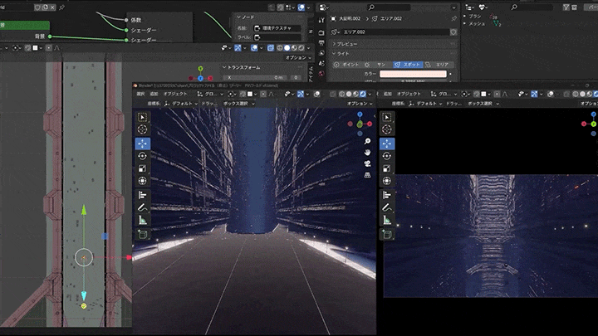
Task: Set light type to サン
Action: [x=377, y=65]
